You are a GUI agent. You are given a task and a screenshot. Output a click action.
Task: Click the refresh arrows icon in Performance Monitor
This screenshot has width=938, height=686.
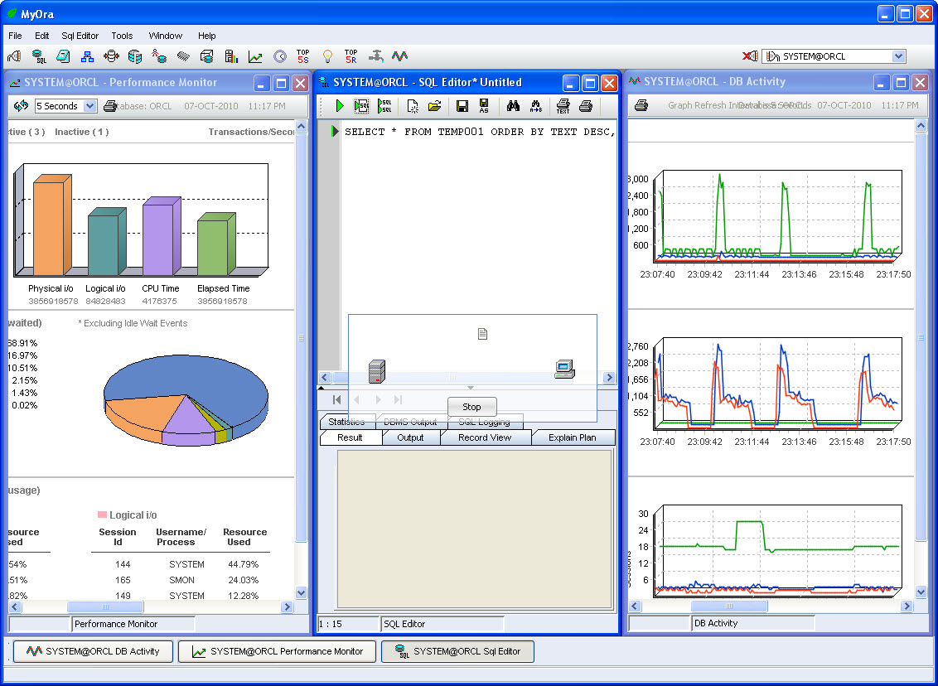(21, 105)
